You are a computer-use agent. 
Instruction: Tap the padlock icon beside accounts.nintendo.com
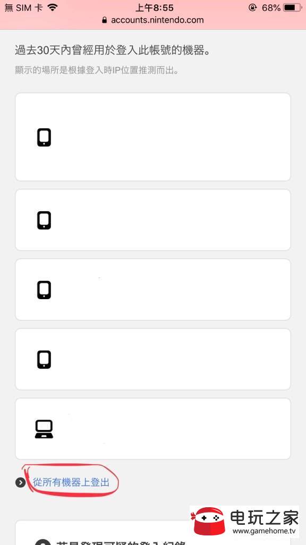105,20
